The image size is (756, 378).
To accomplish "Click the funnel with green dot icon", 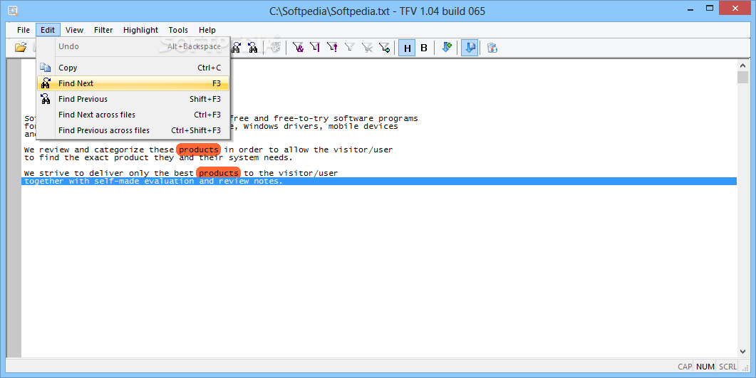I will click(384, 47).
